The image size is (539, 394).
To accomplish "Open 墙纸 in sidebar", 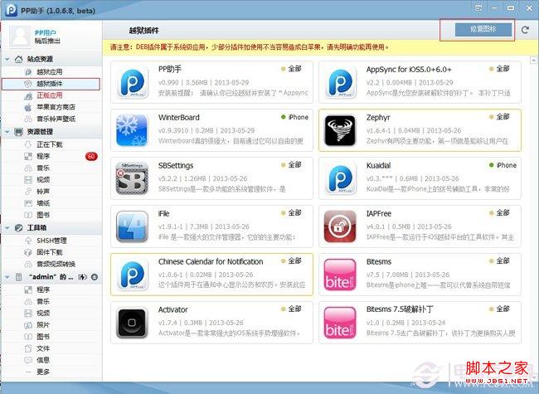I will (x=43, y=203).
